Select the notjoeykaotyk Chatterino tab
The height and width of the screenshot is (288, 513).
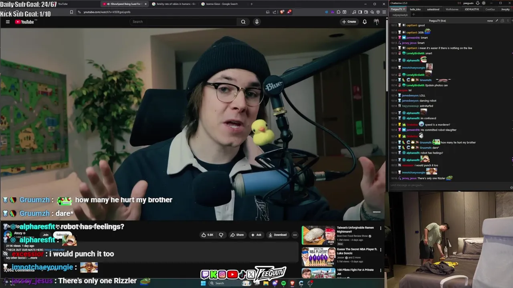click(400, 15)
